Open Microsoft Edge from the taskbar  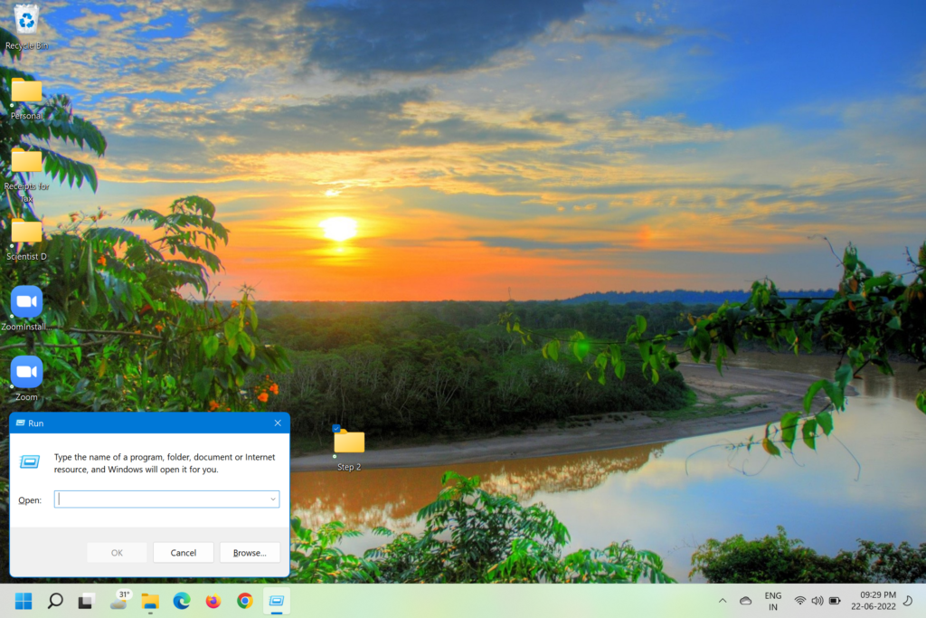pos(182,601)
